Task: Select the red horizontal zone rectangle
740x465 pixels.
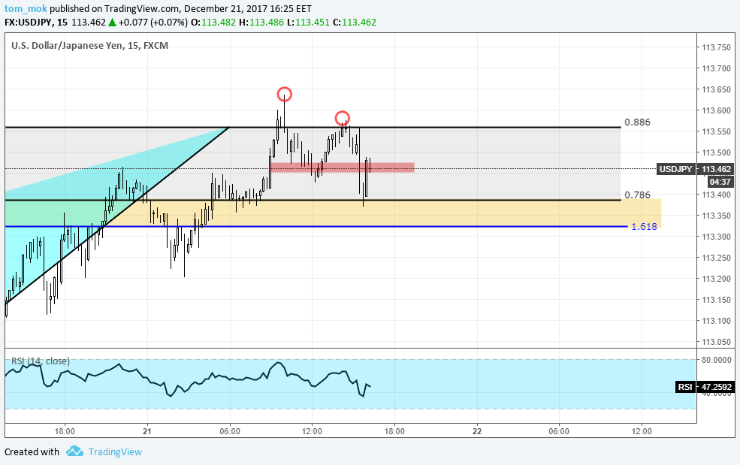Action: click(342, 167)
